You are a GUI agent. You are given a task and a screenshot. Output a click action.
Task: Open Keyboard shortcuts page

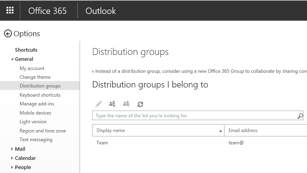pos(40,95)
